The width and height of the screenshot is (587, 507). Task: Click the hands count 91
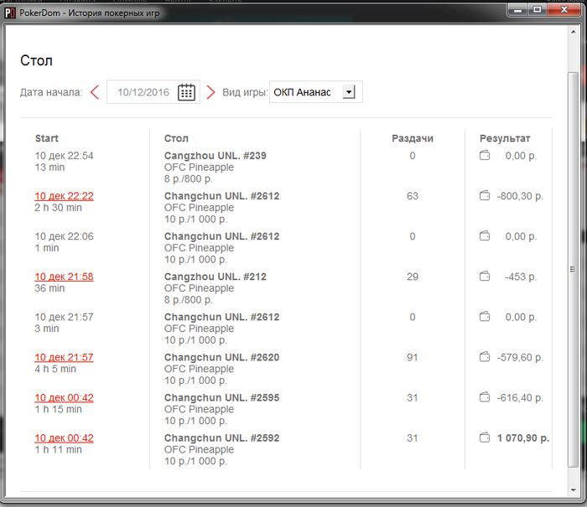(x=413, y=358)
